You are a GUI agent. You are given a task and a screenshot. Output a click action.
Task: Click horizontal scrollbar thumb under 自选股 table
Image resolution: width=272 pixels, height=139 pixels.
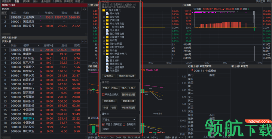coord(7,34)
